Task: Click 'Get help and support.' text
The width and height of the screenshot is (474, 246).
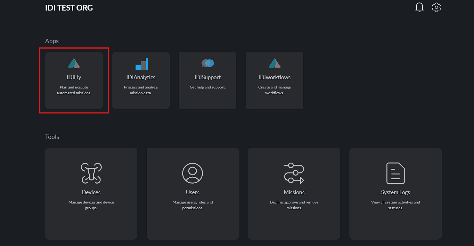Action: [x=208, y=87]
